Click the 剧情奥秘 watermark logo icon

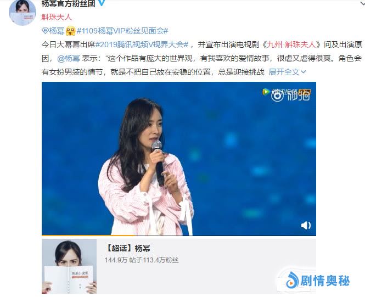(292, 280)
